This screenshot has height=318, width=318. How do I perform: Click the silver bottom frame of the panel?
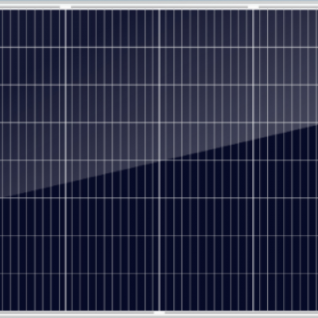(x=159, y=314)
